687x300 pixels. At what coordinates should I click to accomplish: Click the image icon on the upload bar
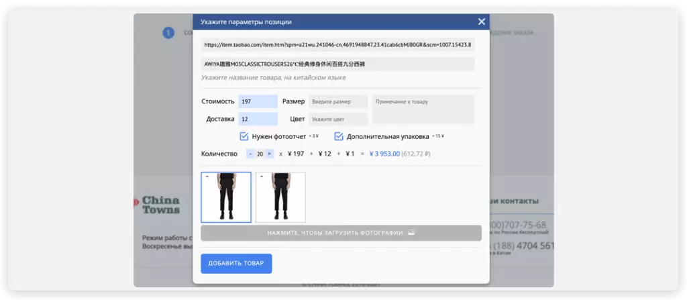[411, 233]
